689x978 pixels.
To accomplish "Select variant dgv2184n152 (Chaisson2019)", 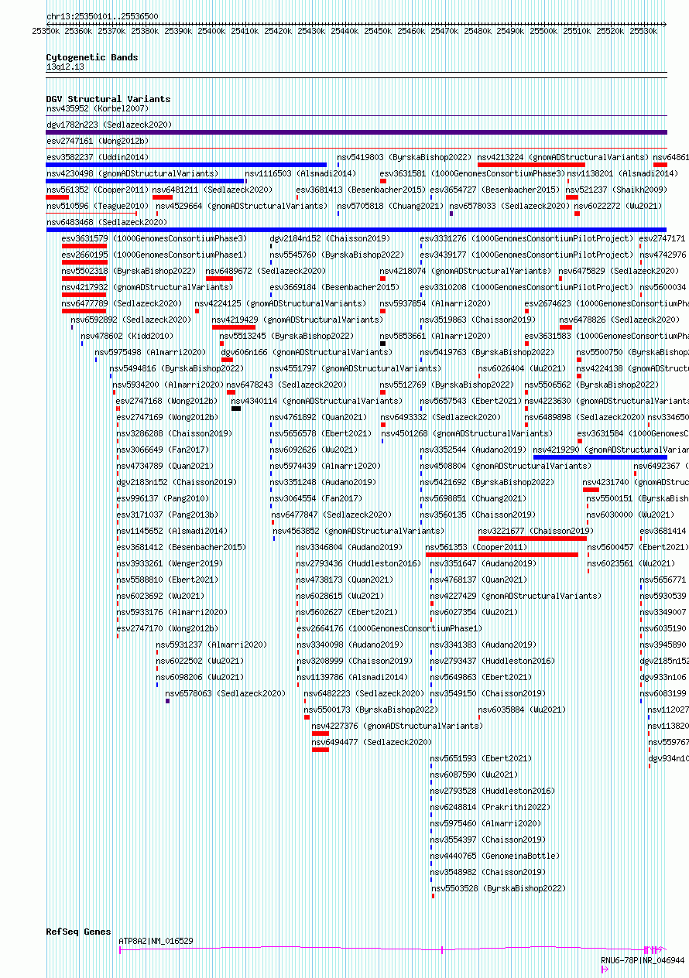I will (x=330, y=239).
